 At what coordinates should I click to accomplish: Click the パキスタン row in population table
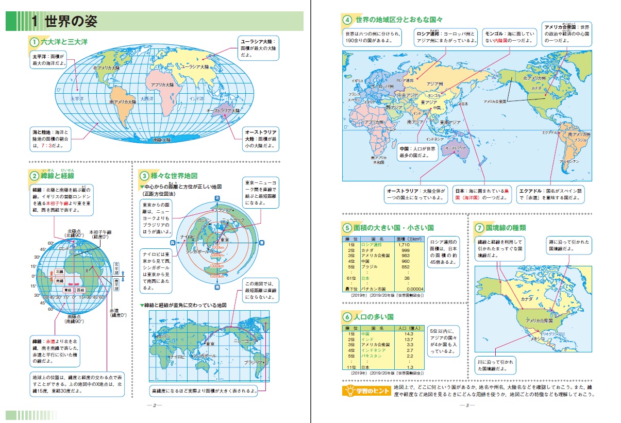tap(383, 356)
